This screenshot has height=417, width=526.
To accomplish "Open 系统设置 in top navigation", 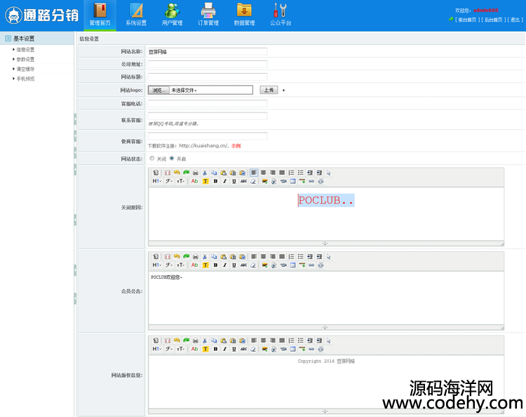I will [136, 15].
